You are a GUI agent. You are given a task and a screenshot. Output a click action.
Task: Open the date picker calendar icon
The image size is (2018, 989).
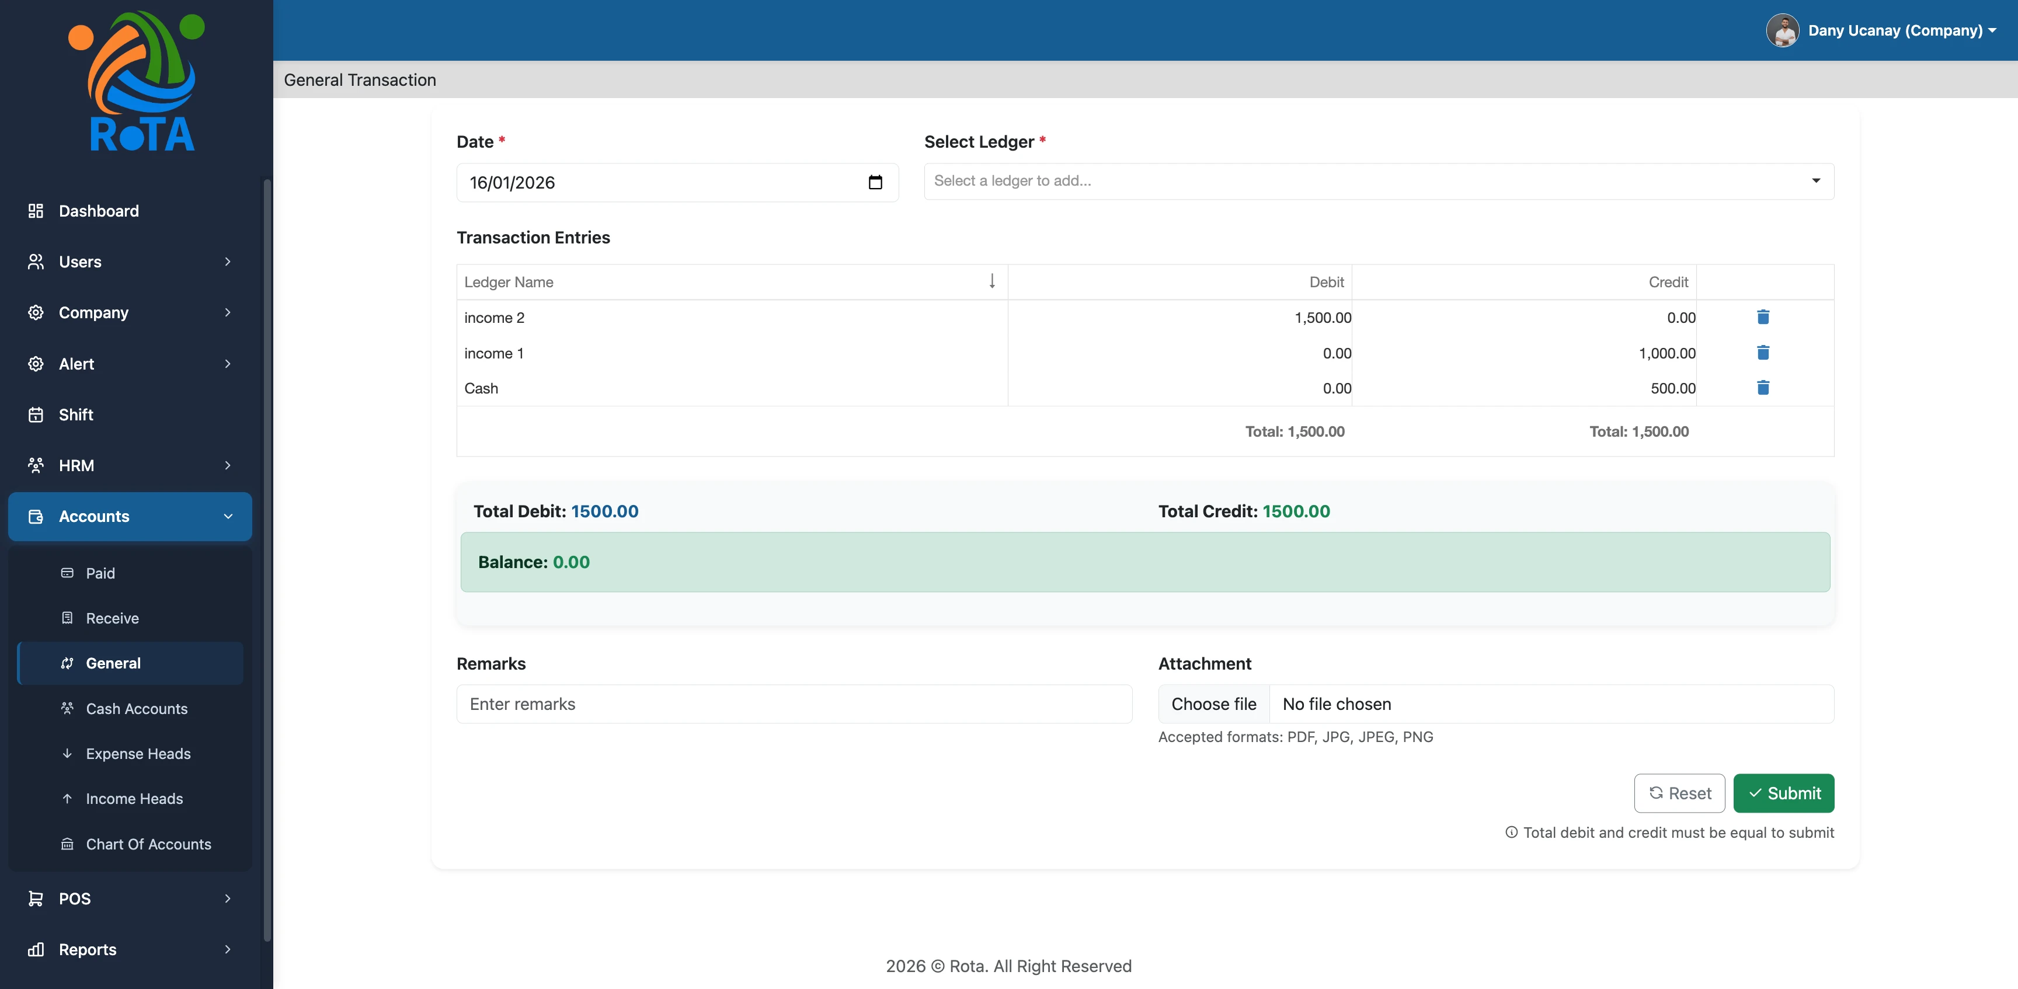[875, 183]
